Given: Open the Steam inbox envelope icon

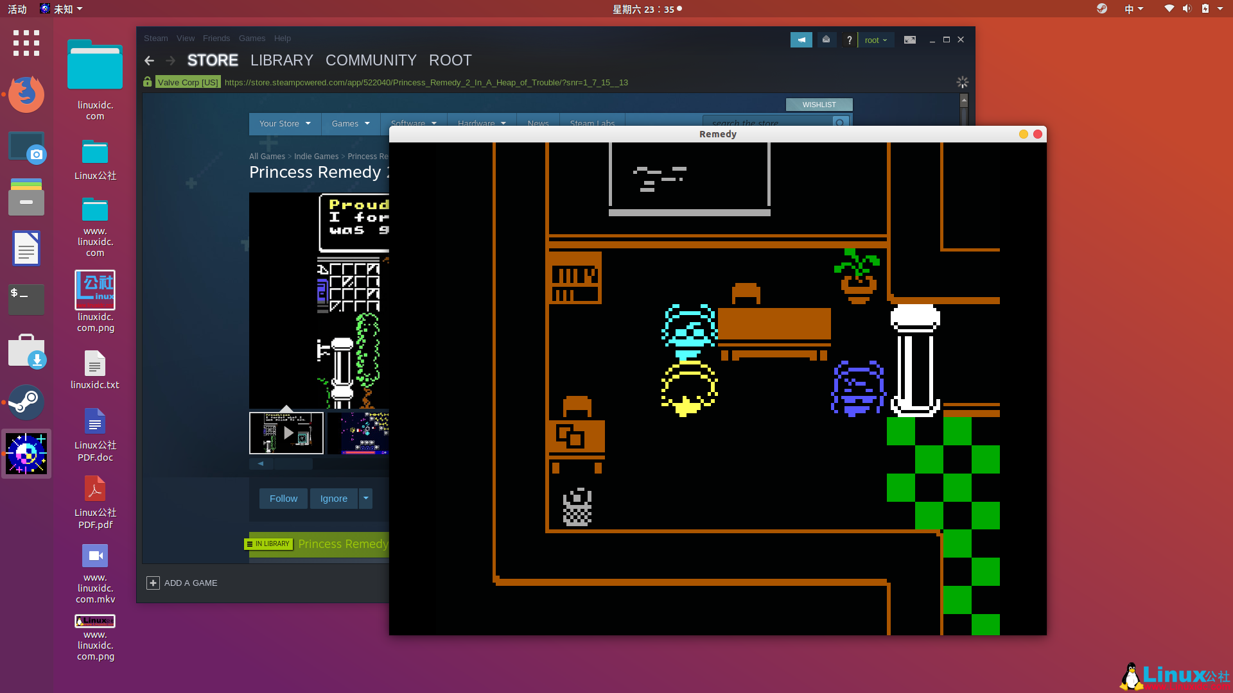Looking at the screenshot, I should pyautogui.click(x=826, y=40).
